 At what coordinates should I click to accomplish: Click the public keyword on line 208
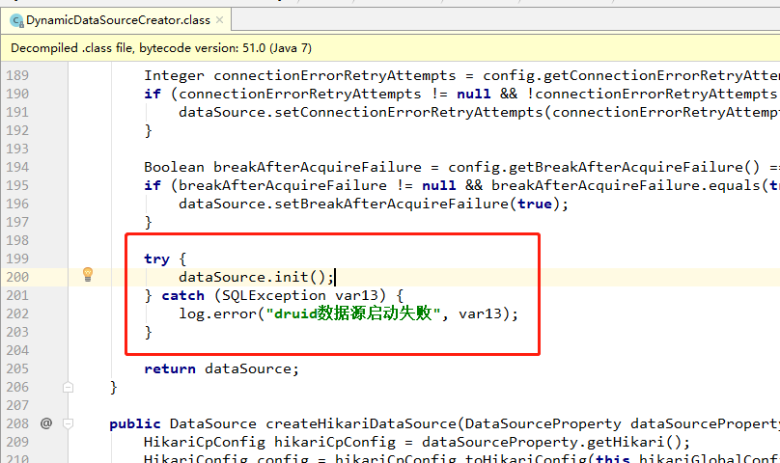135,423
